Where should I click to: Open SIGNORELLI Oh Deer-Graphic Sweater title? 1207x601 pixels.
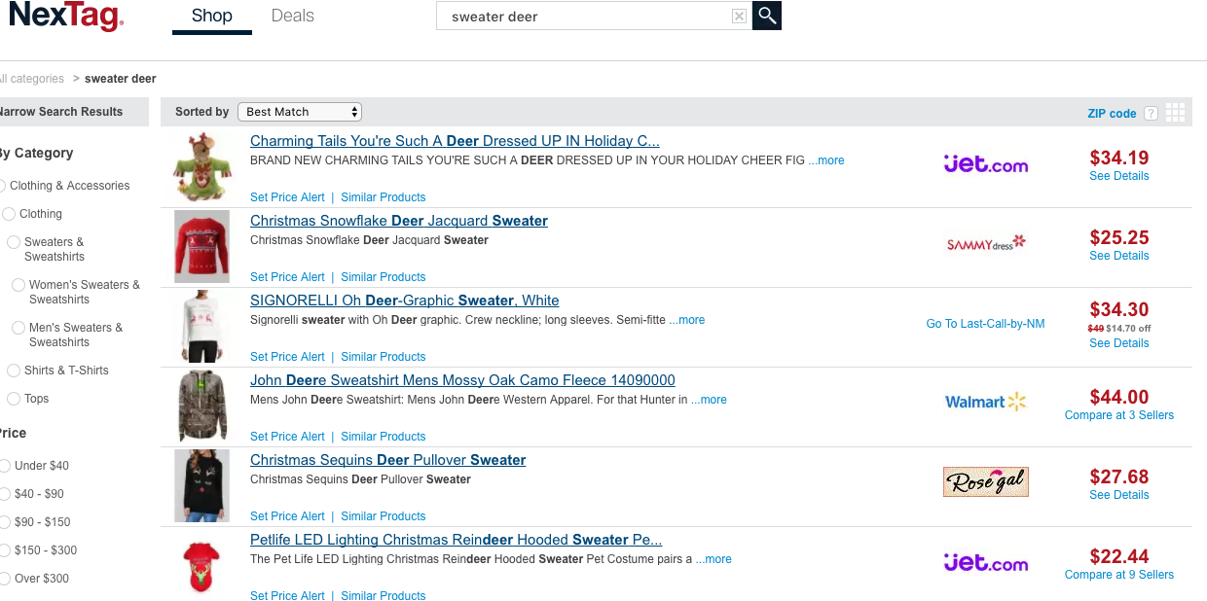point(405,300)
